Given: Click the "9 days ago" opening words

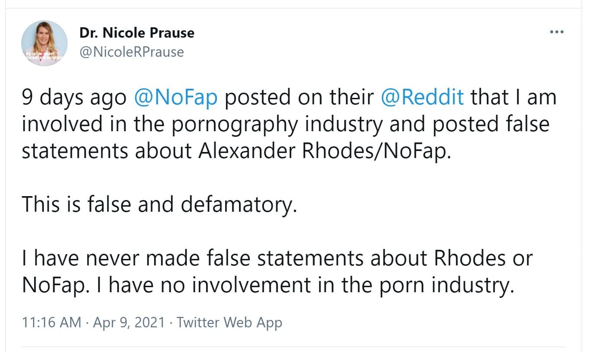Looking at the screenshot, I should (x=74, y=97).
